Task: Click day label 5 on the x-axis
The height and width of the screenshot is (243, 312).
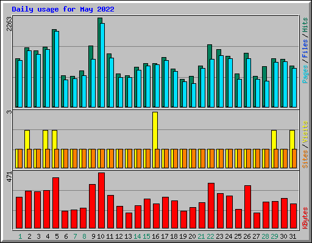Action: pyautogui.click(x=57, y=236)
